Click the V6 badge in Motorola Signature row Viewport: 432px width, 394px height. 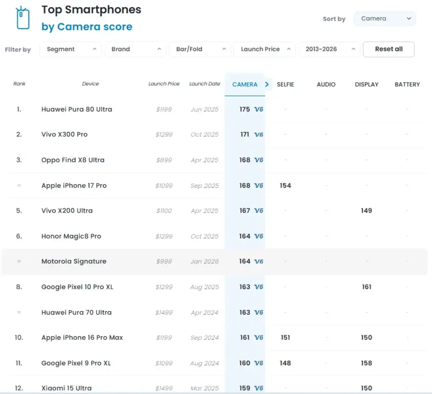[259, 262]
